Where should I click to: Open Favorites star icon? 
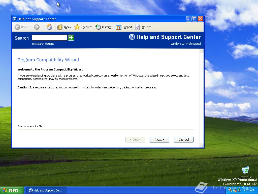[x=77, y=27]
